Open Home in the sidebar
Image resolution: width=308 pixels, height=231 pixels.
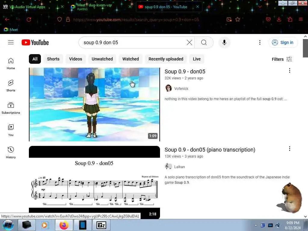tap(11, 64)
